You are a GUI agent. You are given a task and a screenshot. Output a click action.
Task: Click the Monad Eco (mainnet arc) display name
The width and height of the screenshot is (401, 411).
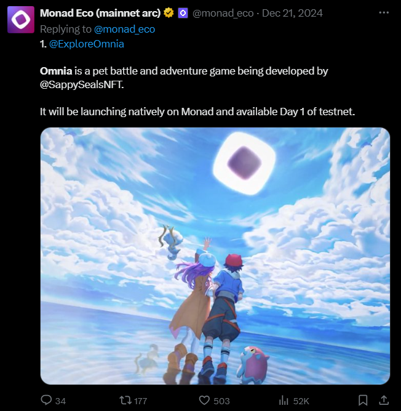coord(100,13)
